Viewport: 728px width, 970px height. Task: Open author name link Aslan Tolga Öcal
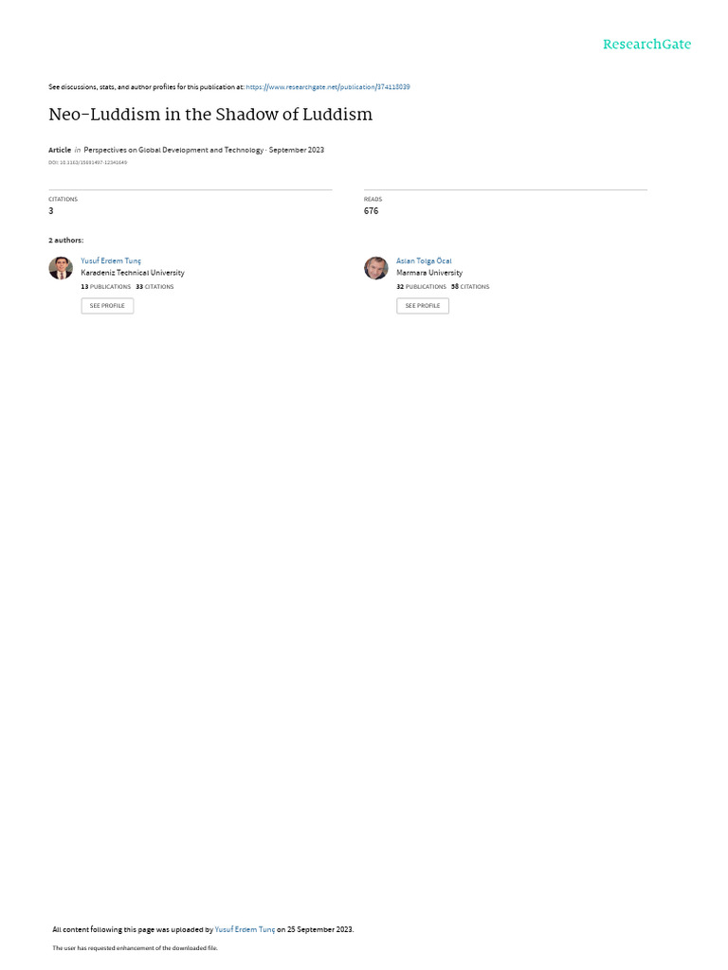(x=424, y=261)
